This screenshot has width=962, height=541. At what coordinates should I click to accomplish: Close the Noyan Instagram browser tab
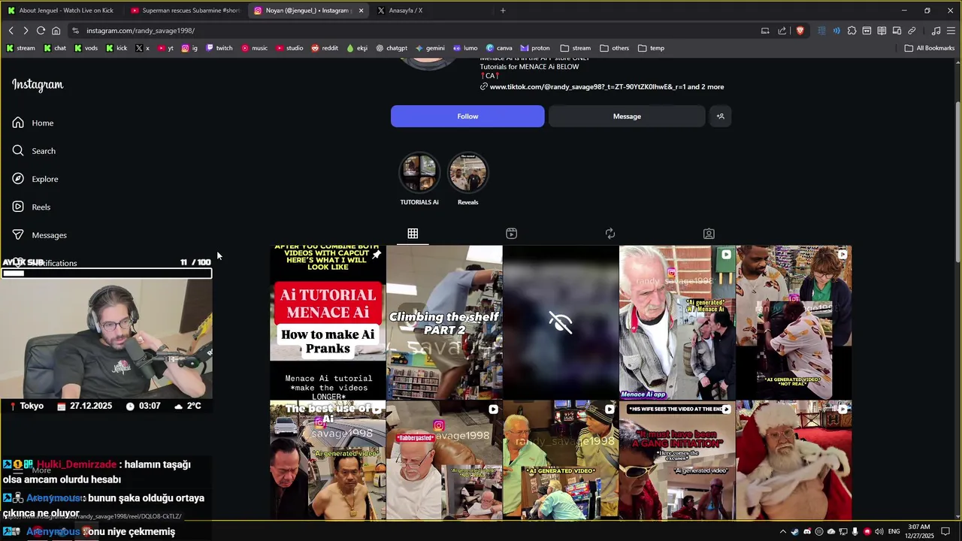point(361,11)
